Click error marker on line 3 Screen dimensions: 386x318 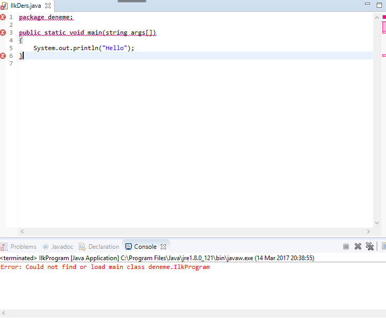tap(3, 33)
